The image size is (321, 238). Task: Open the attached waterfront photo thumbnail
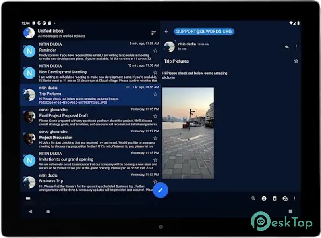click(188, 133)
